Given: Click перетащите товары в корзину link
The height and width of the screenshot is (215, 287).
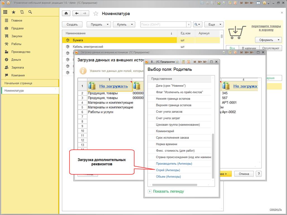Looking at the screenshot, I should click(266, 28).
